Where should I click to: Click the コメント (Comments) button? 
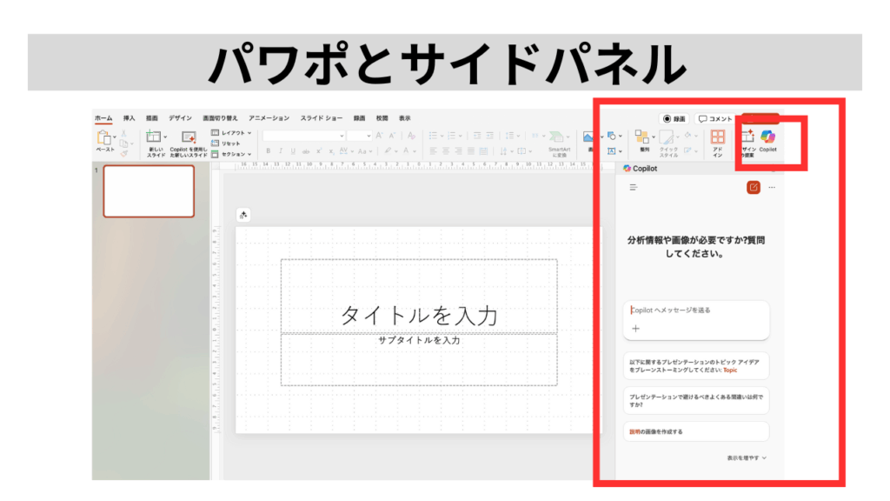click(715, 119)
